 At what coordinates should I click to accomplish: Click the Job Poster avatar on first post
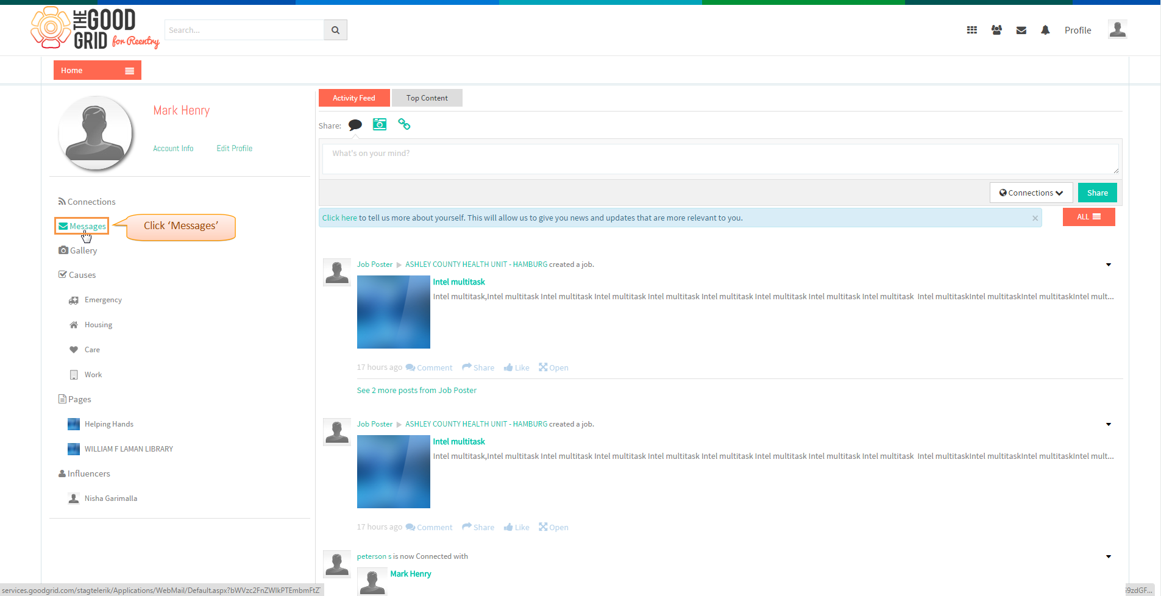pyautogui.click(x=336, y=272)
